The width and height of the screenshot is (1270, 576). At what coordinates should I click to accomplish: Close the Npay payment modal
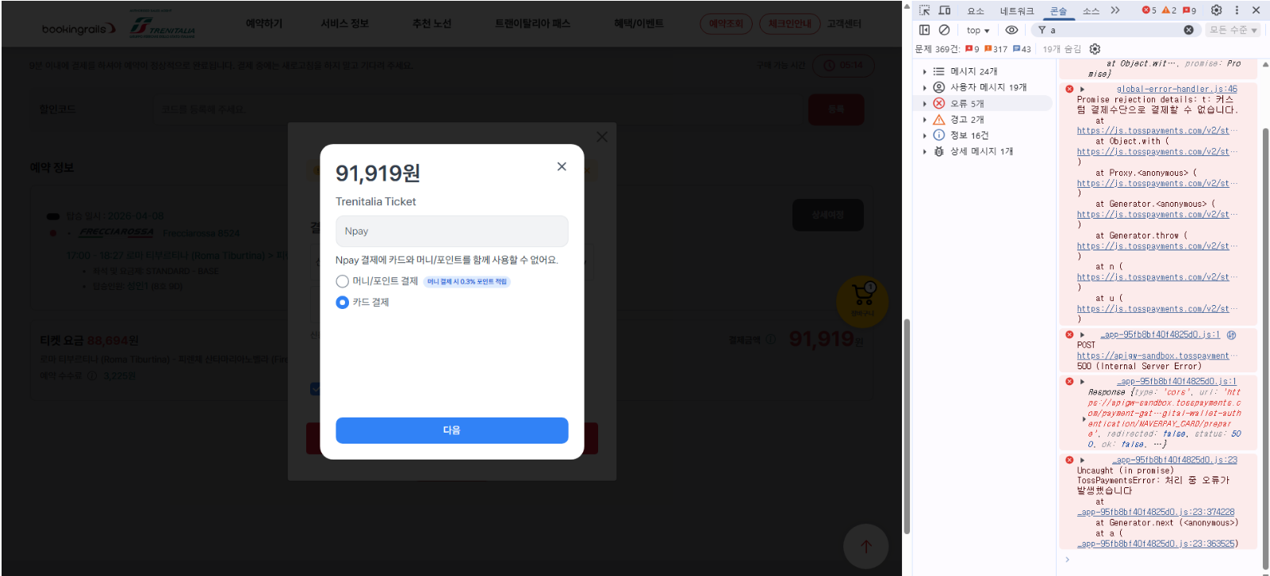click(x=562, y=166)
